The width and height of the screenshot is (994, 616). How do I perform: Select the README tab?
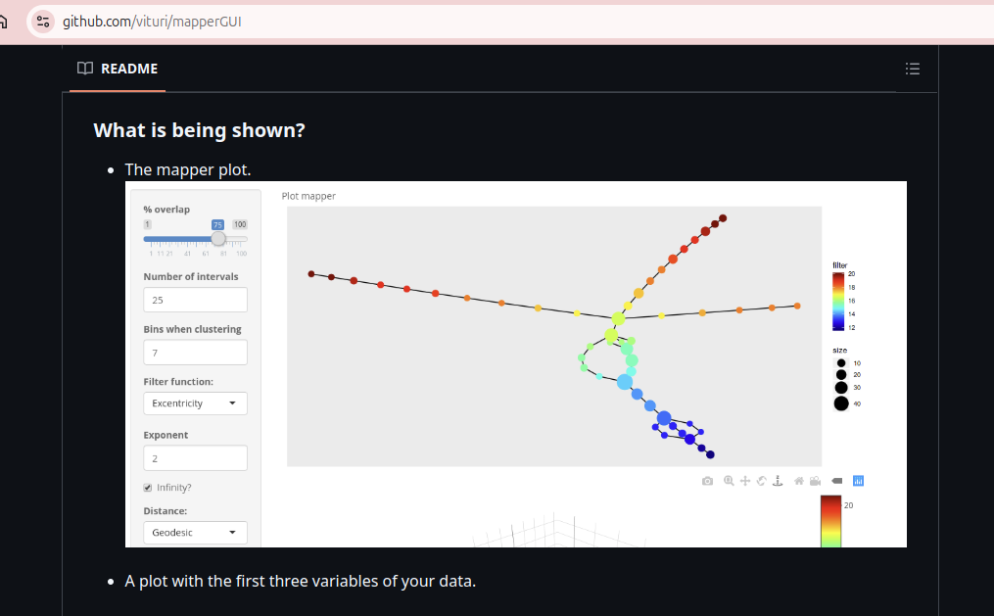tap(118, 69)
